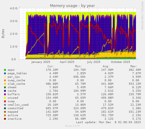Click the 'Avg:' column header
145x129 pixels.
106,66
